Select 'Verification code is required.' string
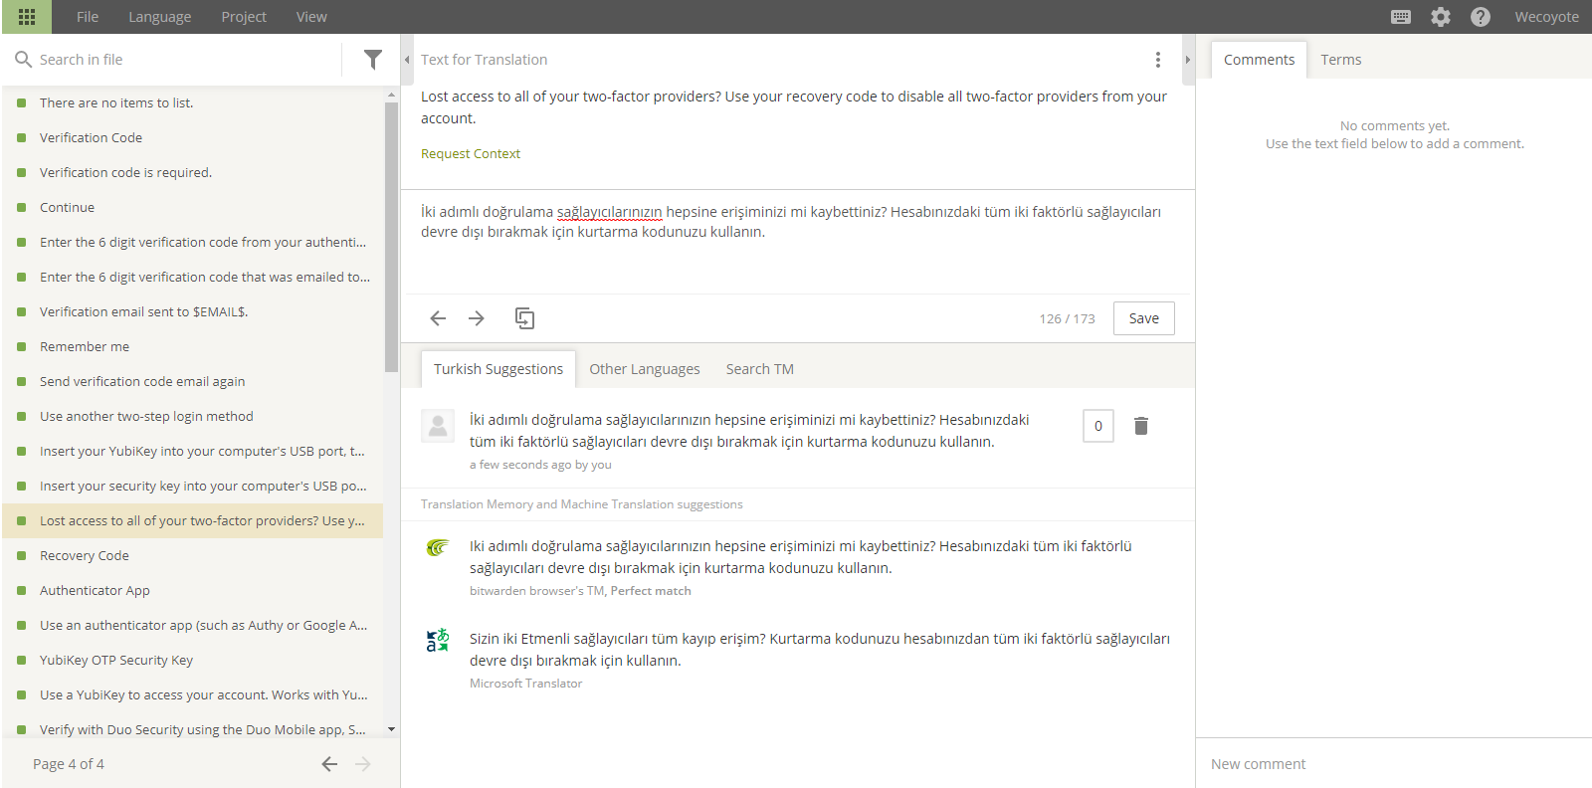 point(193,172)
